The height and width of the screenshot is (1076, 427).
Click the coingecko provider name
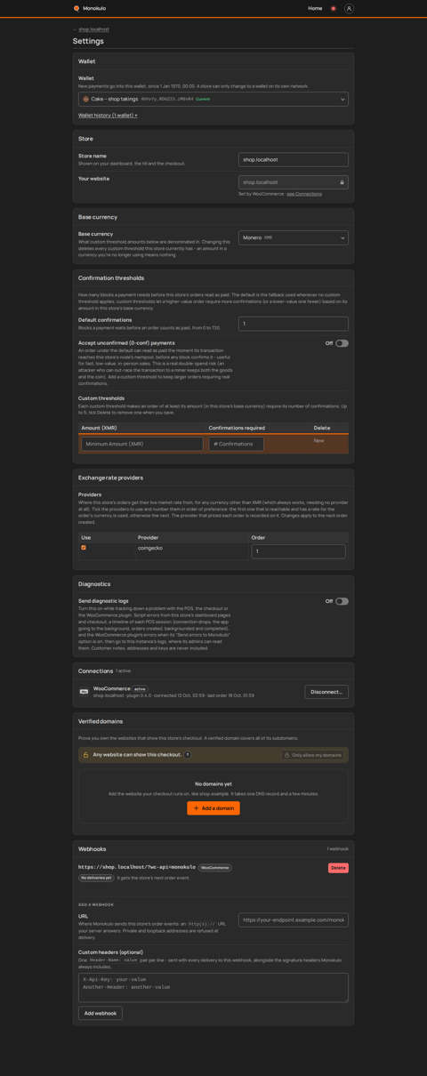(x=149, y=548)
